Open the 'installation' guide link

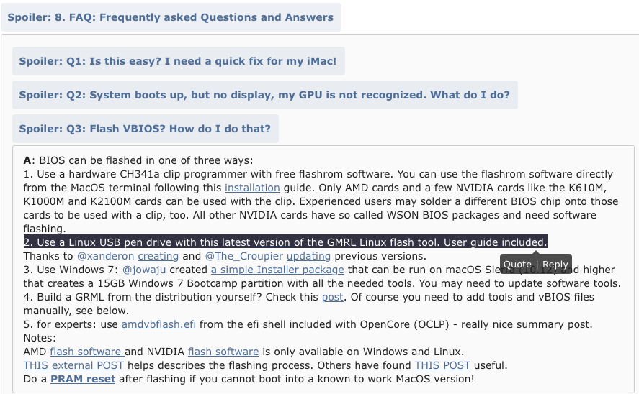click(x=252, y=188)
